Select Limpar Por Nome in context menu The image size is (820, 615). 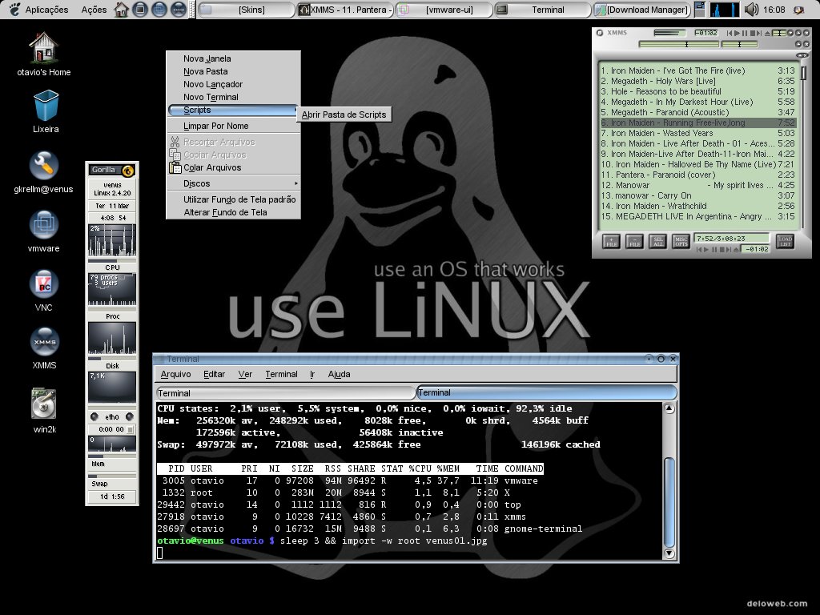pyautogui.click(x=233, y=126)
